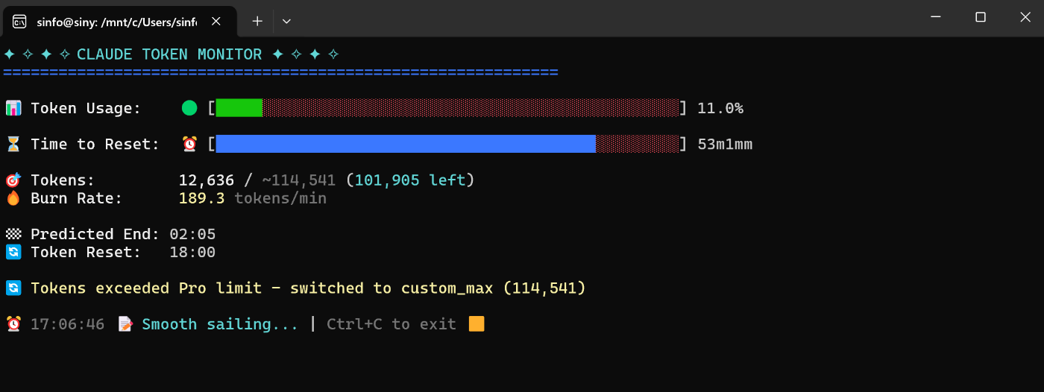Click the alarm clock emoji beside 17:06:46
This screenshot has width=1044, height=392.
point(13,324)
